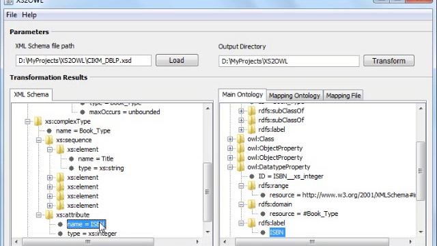Select the XML Schema tab
This screenshot has width=437, height=246.
tap(31, 94)
